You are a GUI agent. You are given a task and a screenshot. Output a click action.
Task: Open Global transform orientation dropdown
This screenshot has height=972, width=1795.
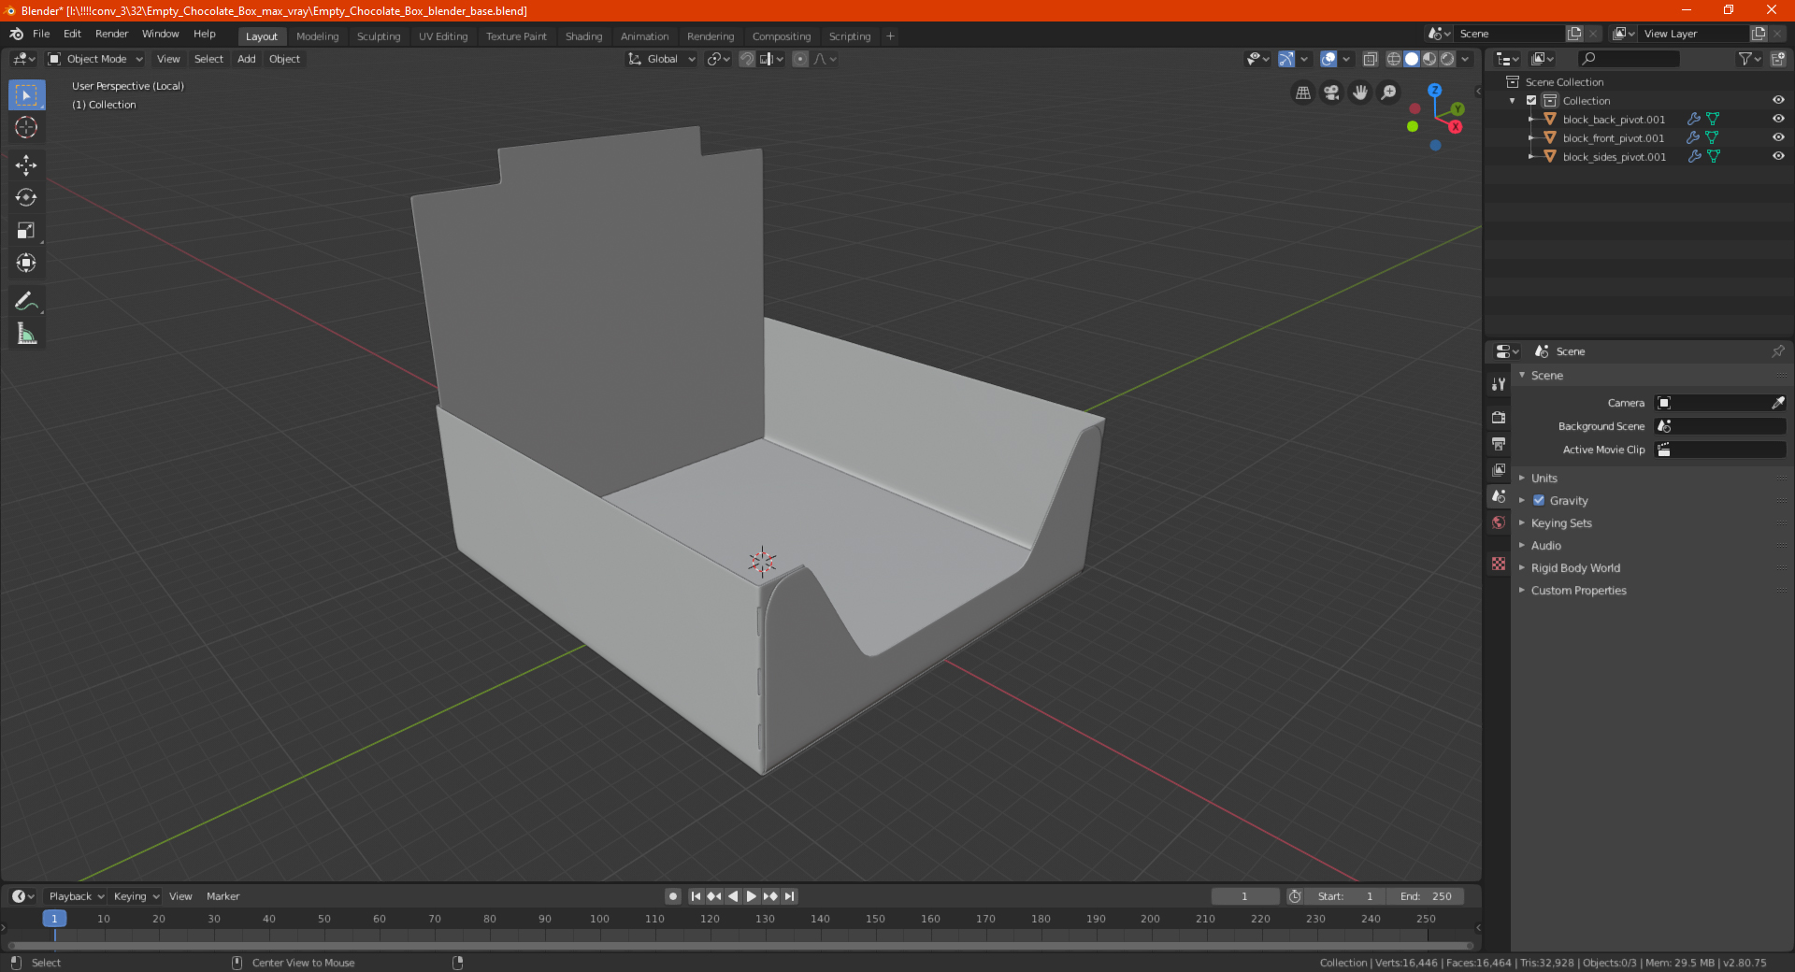(662, 59)
